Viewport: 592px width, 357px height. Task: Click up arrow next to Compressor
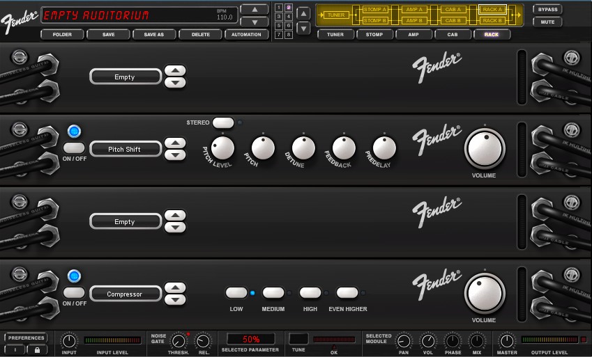click(175, 288)
